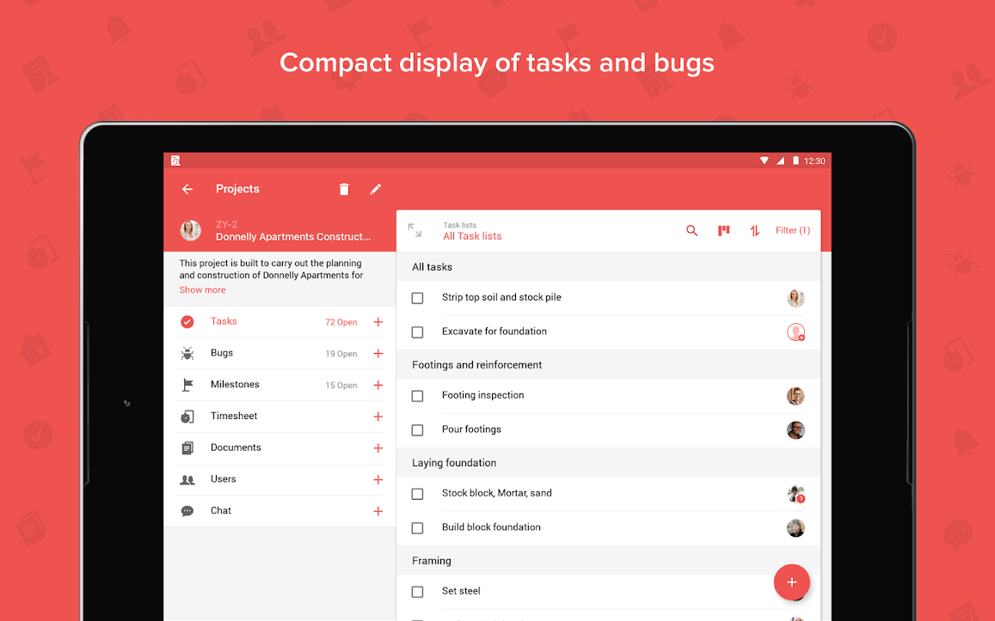Screen dimensions: 995x621
Task: Click the assignee avatar on Pour footings
Action: tap(795, 429)
